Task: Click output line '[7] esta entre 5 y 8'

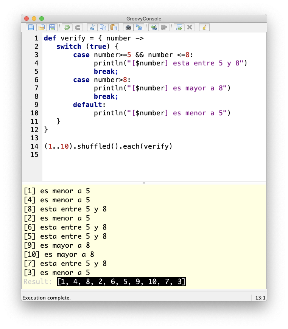Action: (x=65, y=264)
